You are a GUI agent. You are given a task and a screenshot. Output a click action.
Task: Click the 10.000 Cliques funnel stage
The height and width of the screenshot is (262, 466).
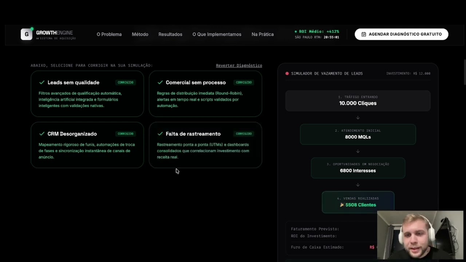pyautogui.click(x=358, y=101)
